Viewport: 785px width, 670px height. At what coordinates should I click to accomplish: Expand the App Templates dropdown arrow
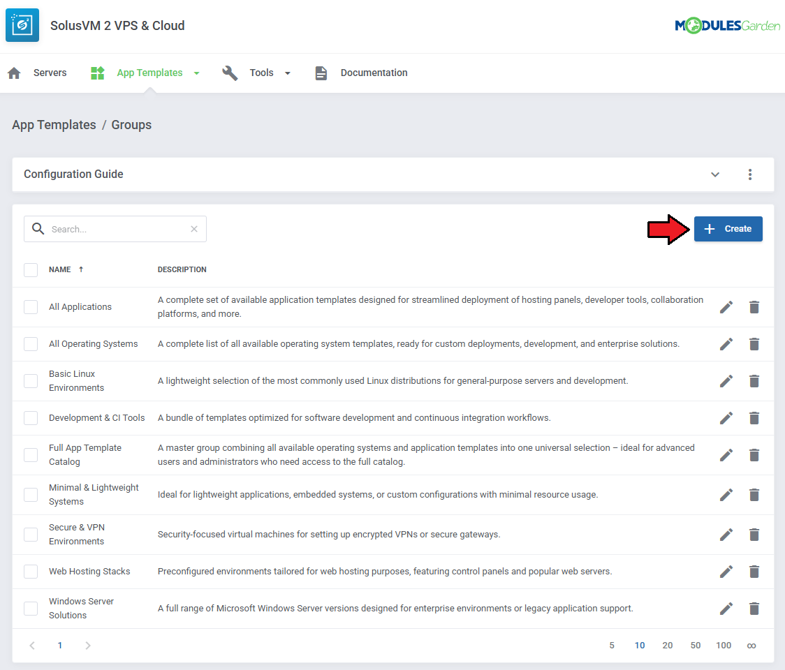[x=197, y=73]
